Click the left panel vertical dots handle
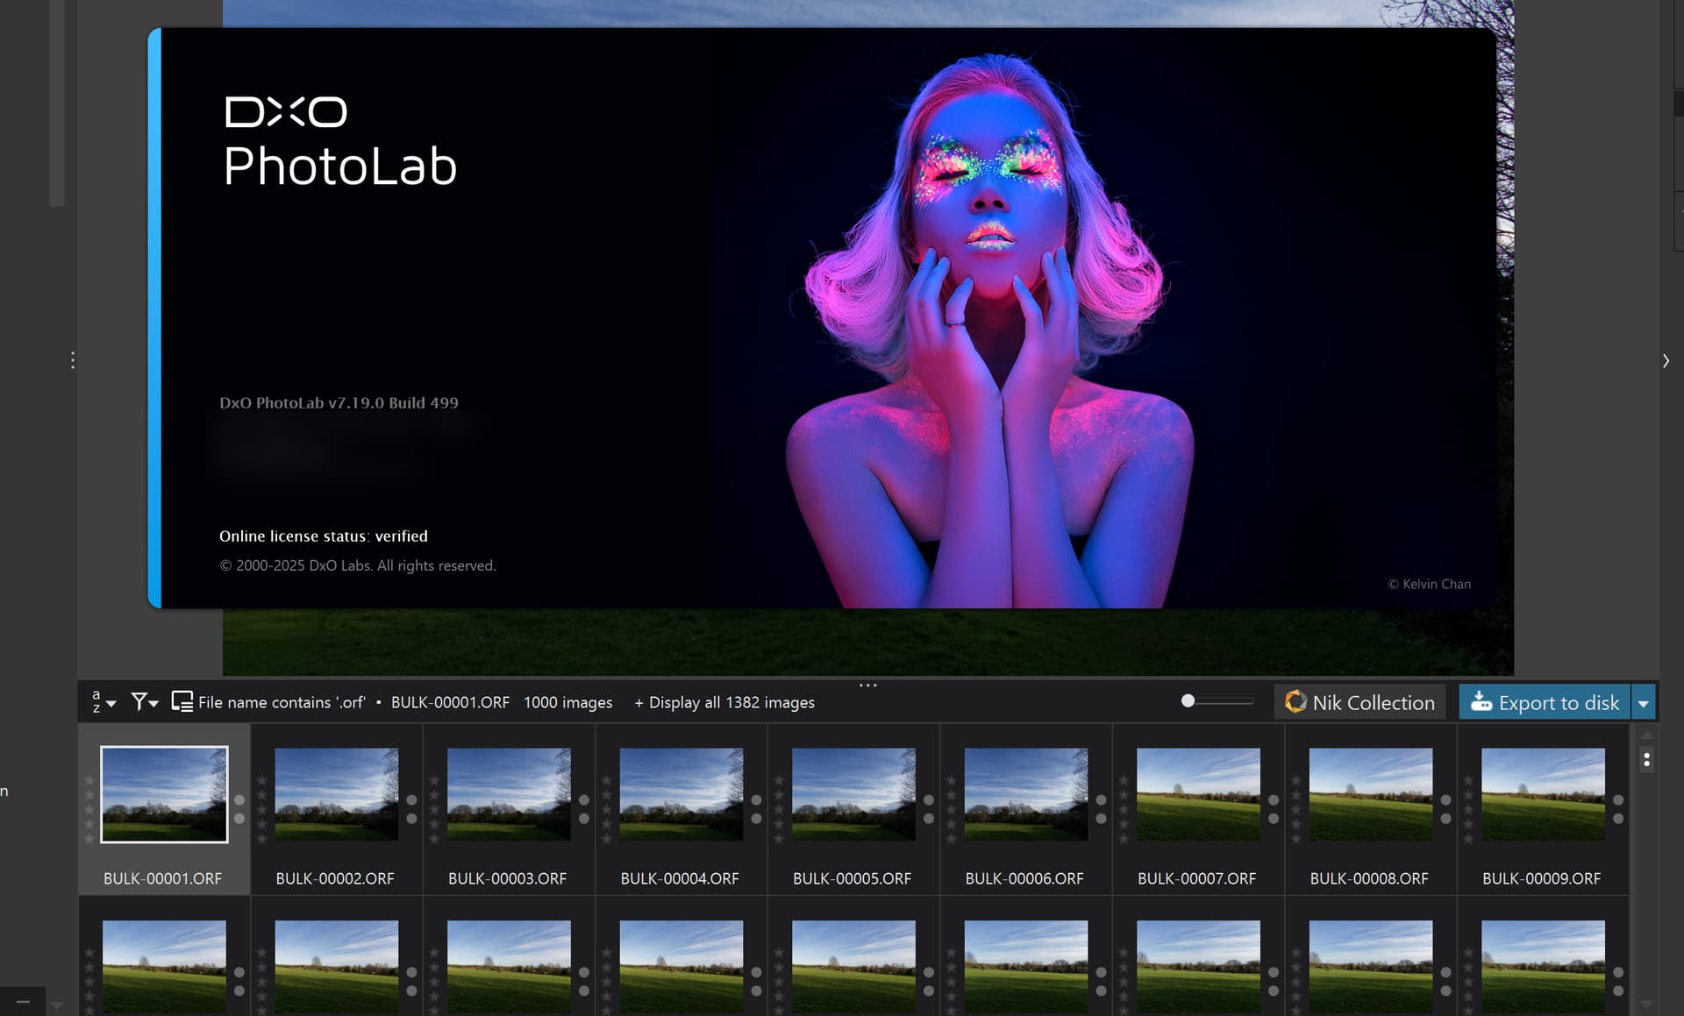The image size is (1684, 1016). (73, 360)
